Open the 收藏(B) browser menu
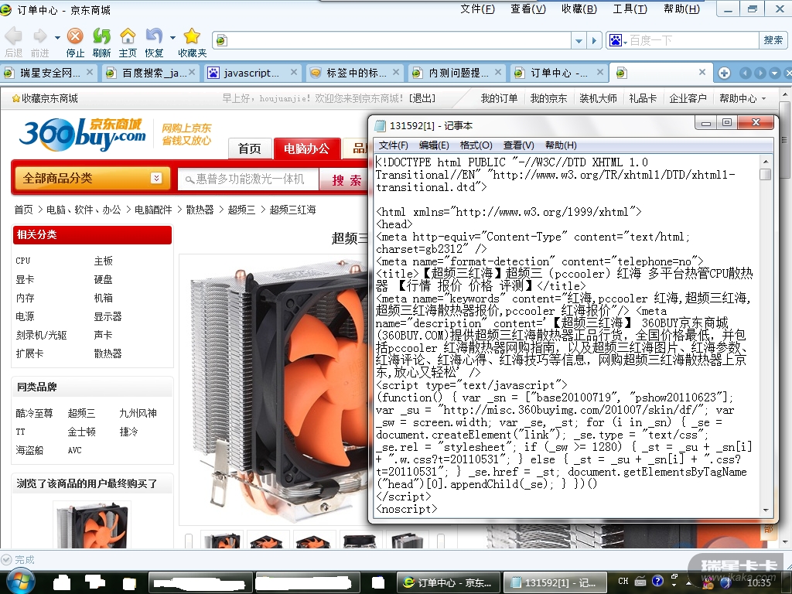Viewport: 792px width, 594px height. click(x=579, y=9)
